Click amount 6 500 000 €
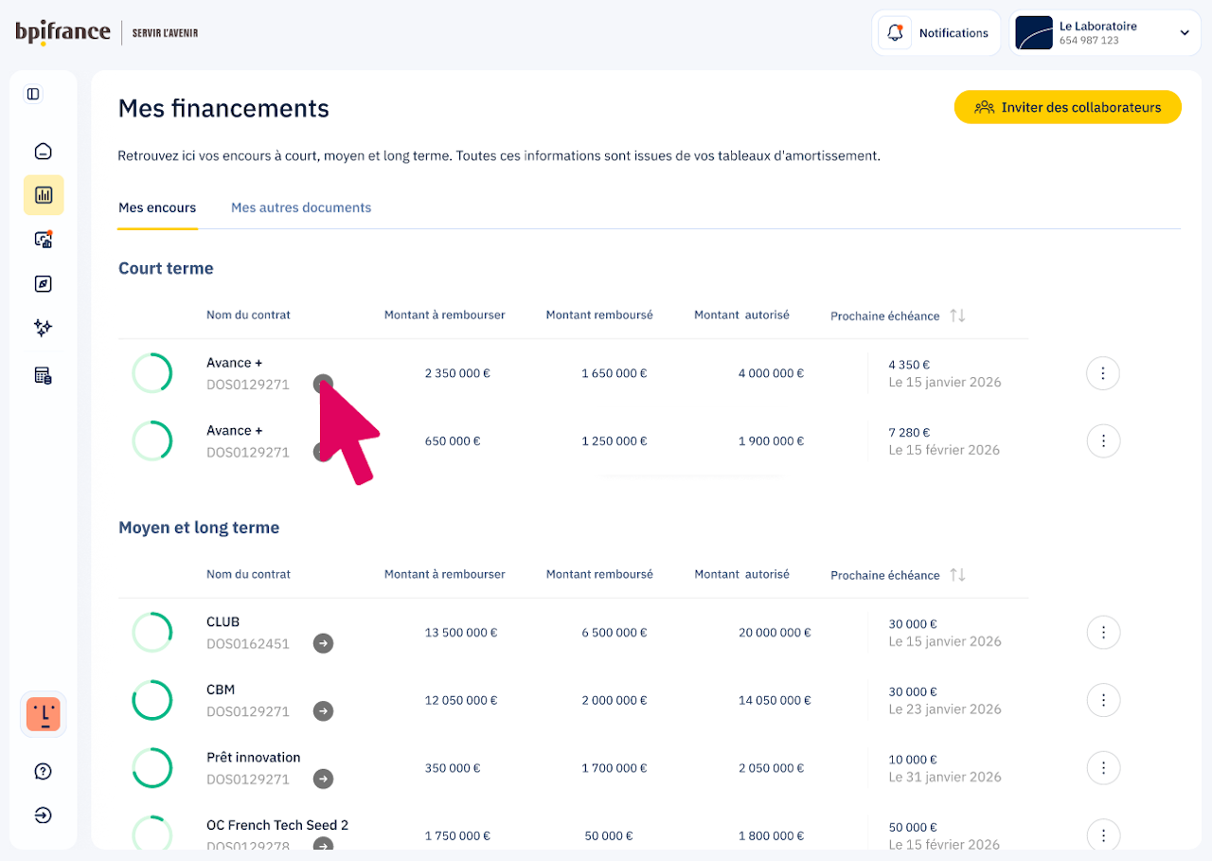This screenshot has height=861, width=1212. click(x=615, y=633)
